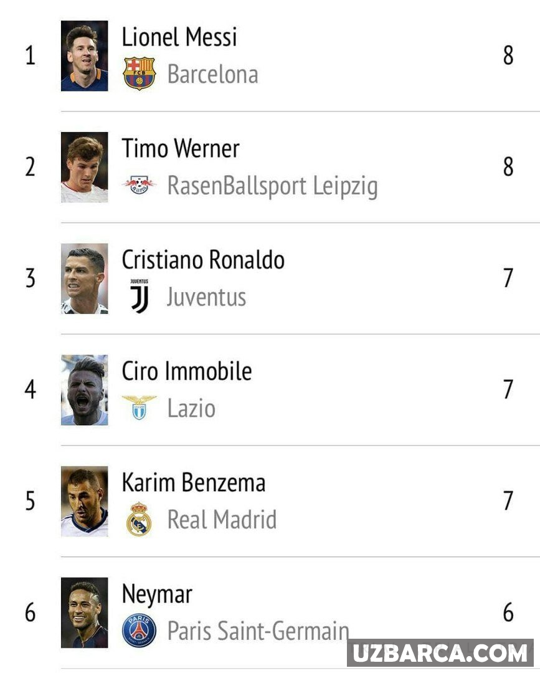Click the Barcelona club crest icon
This screenshot has height=673, width=540.
tap(139, 74)
